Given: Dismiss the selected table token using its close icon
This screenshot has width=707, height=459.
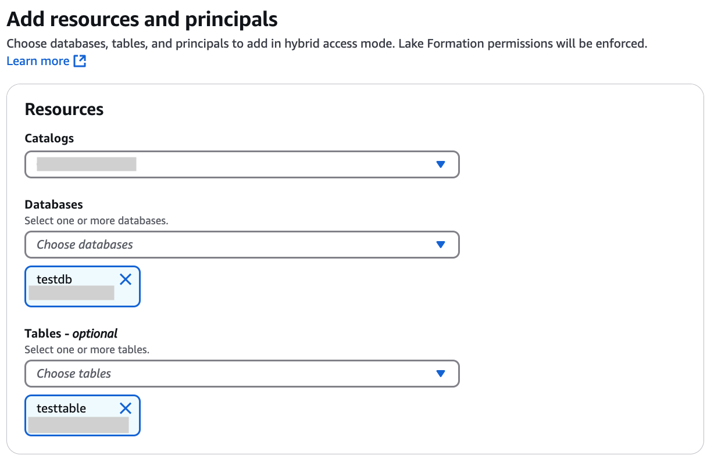Looking at the screenshot, I should click(x=126, y=408).
